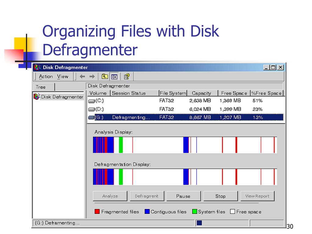This screenshot has width=312, height=234.
Task: Click the "Defragmentation Display:" label
Action: [122, 164]
